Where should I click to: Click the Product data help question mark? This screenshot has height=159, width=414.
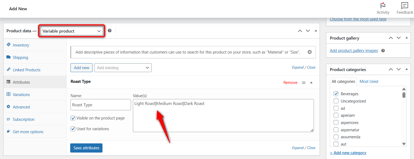pos(110,30)
